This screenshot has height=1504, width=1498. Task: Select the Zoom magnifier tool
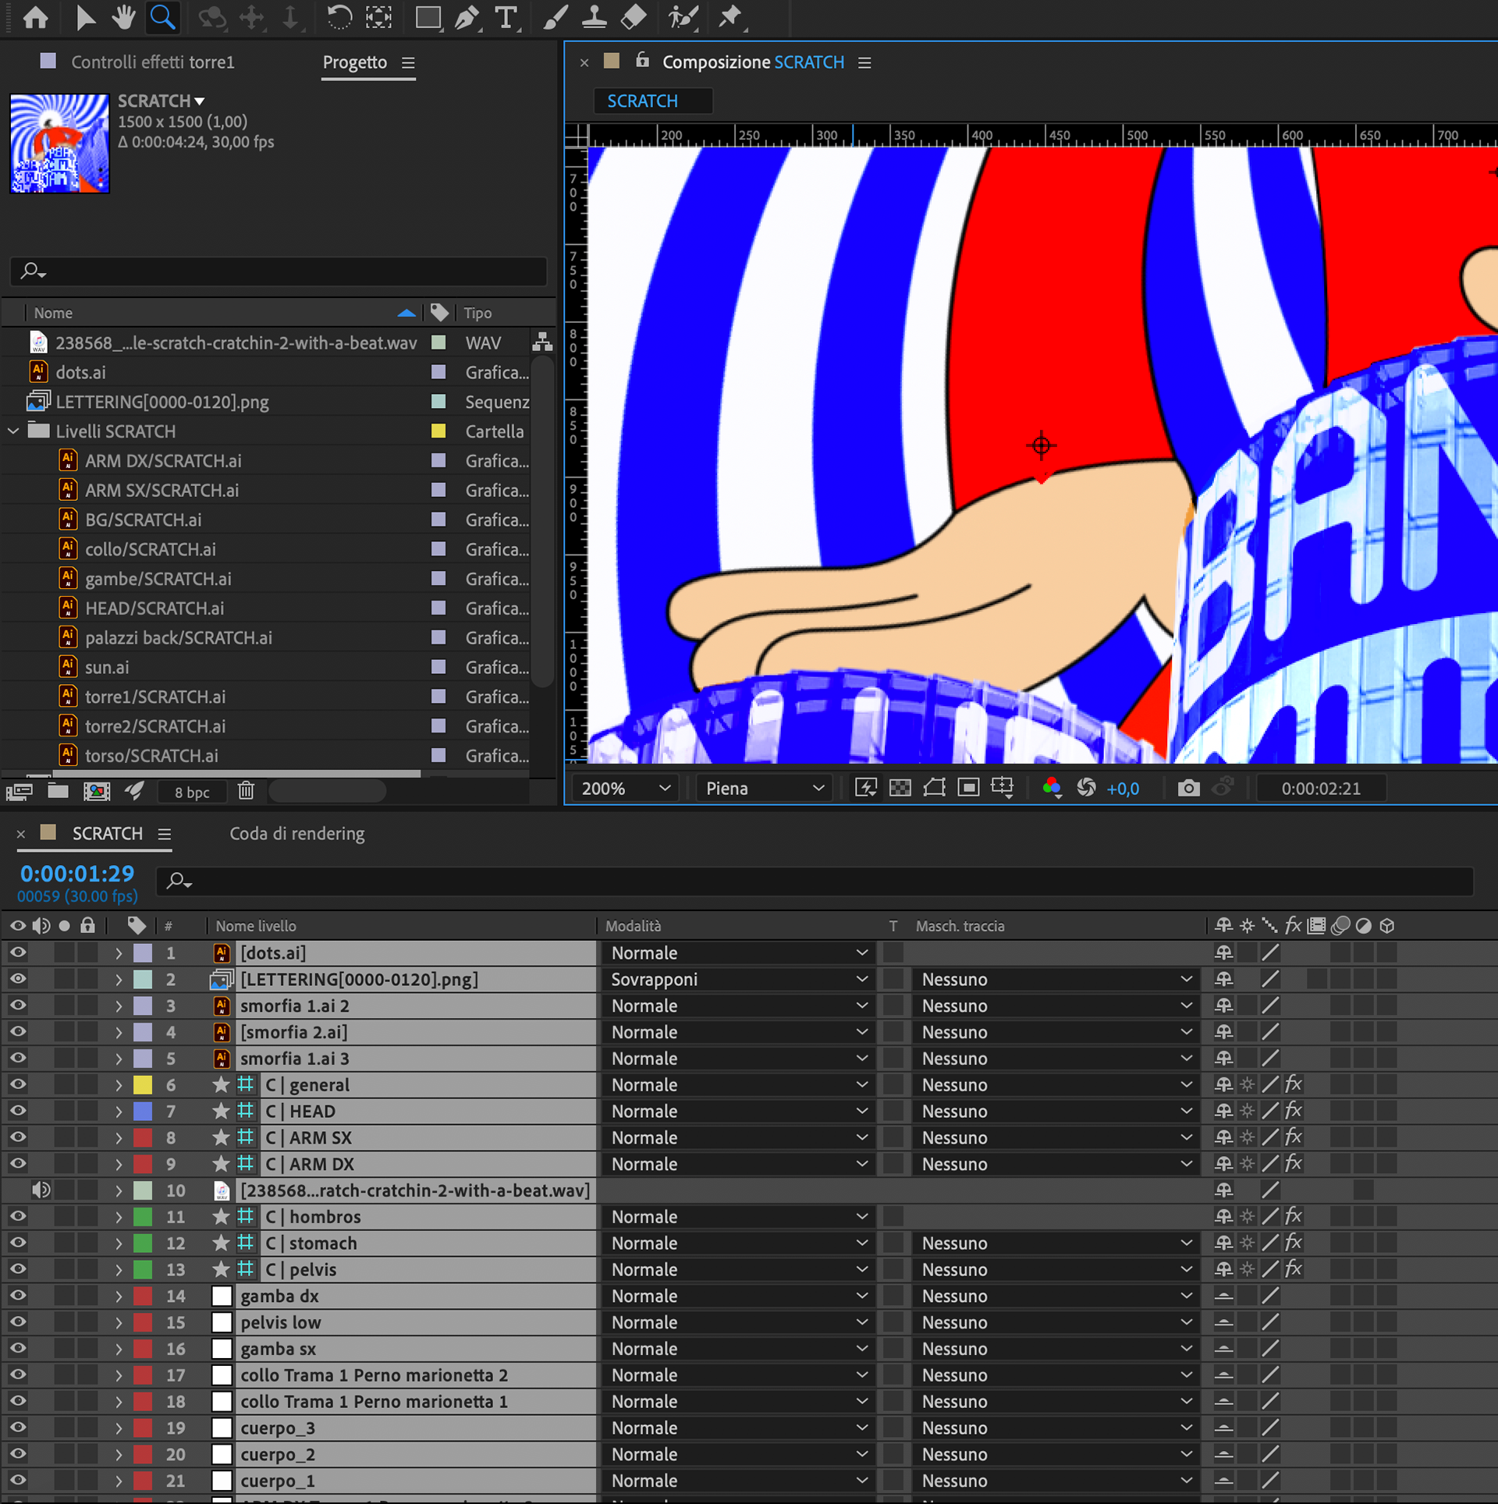tap(162, 17)
